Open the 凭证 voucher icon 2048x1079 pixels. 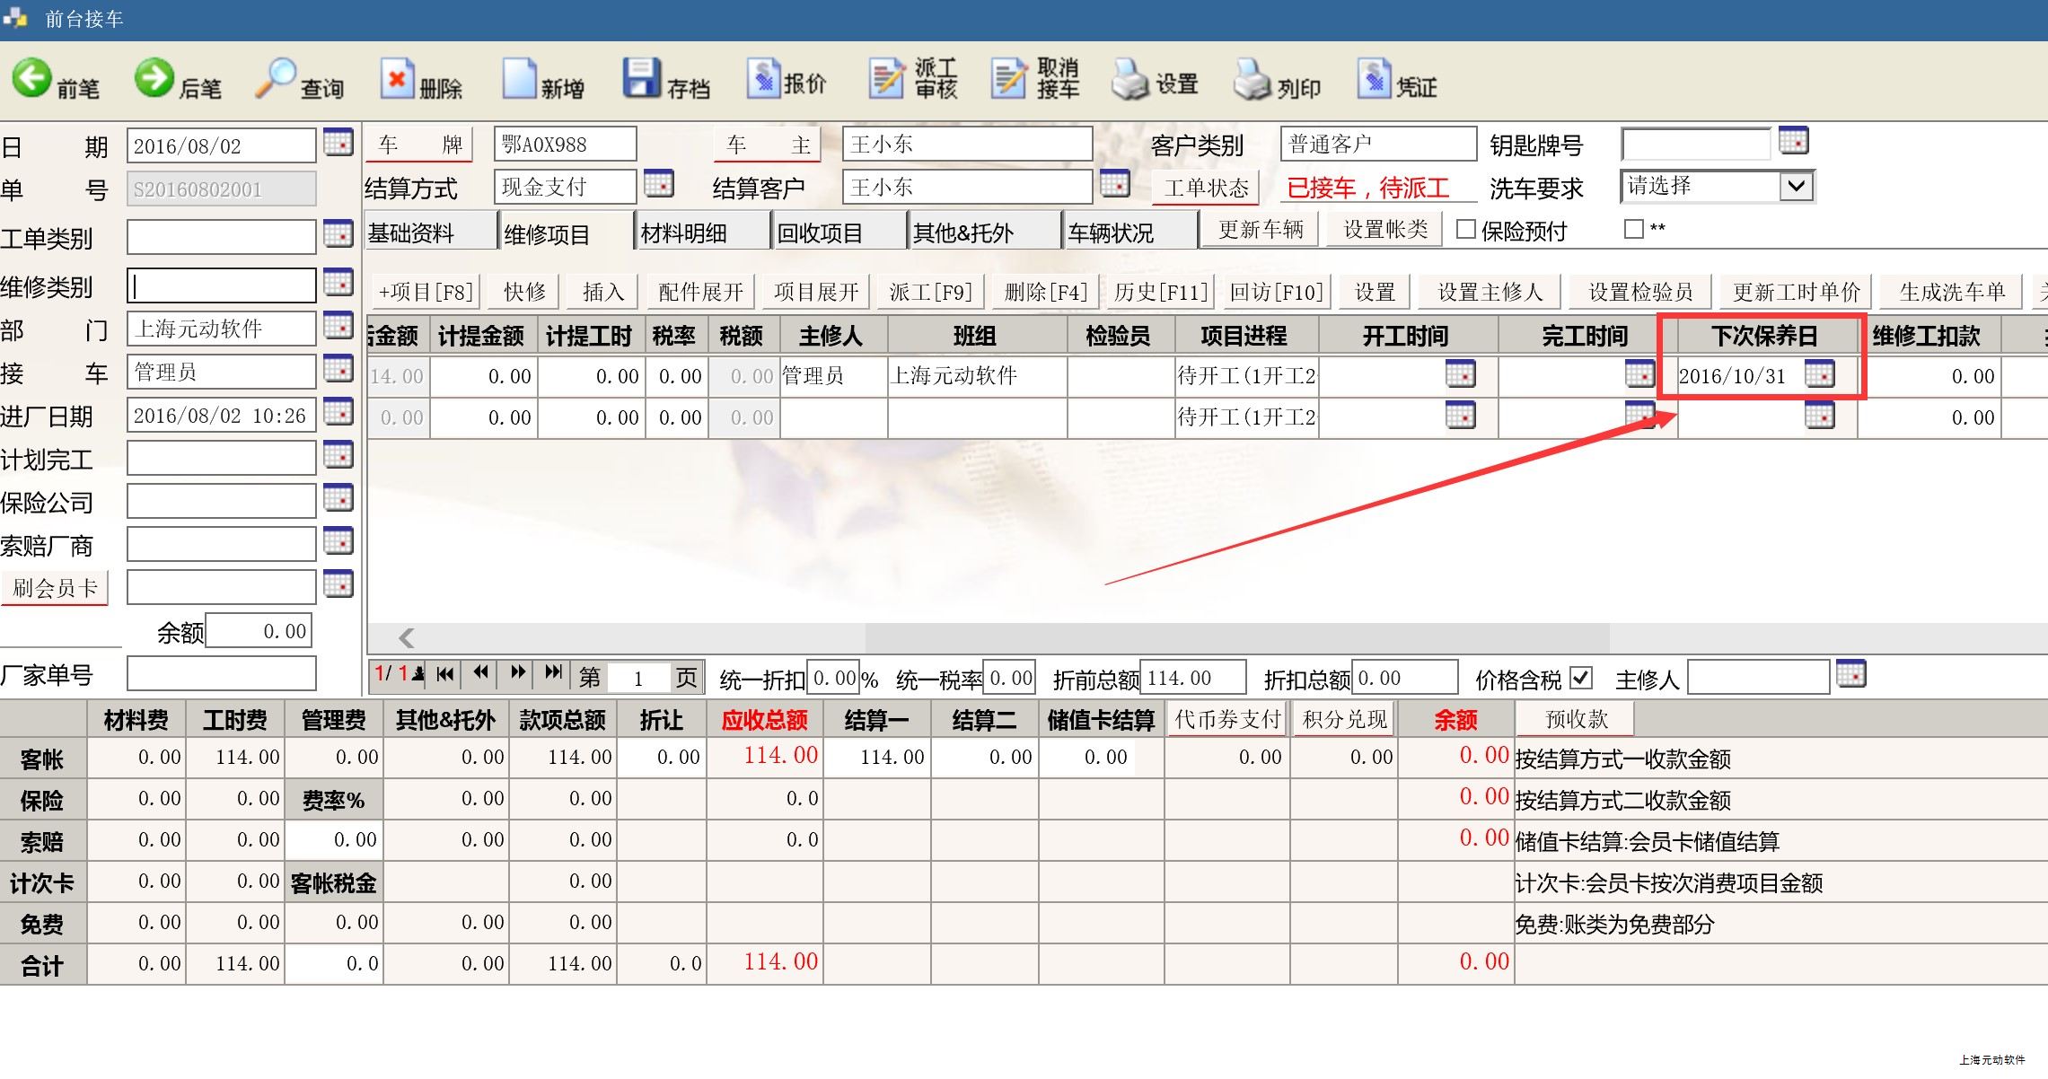pyautogui.click(x=1373, y=80)
